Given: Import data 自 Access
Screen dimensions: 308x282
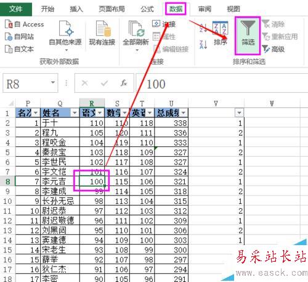Looking at the screenshot, I should pos(25,25).
